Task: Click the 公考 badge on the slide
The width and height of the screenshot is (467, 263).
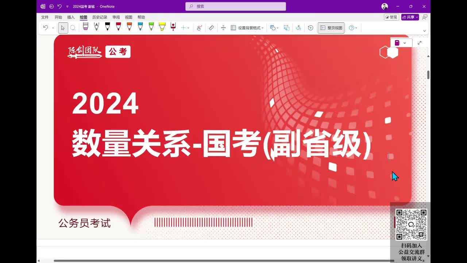Action: (x=118, y=52)
